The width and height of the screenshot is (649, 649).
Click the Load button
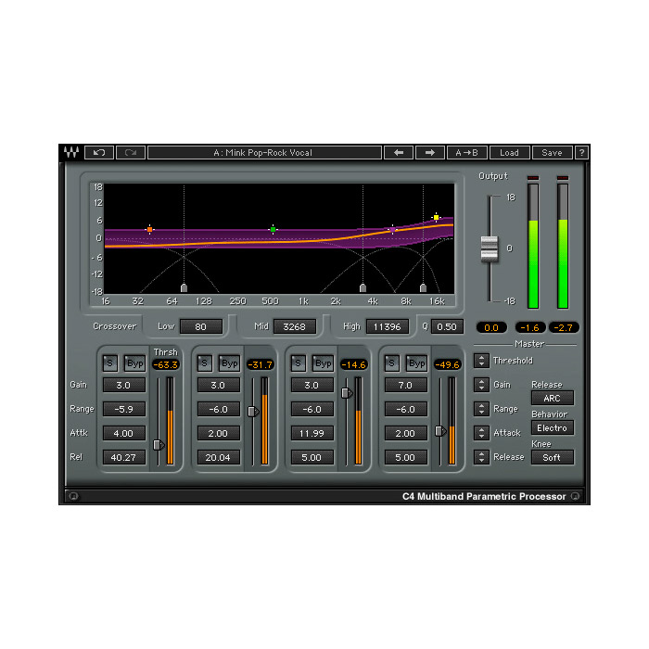coord(510,152)
